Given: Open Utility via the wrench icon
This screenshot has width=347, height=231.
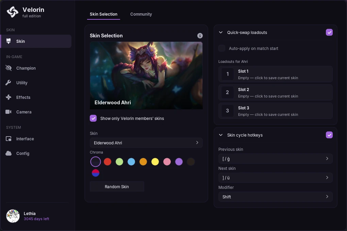Looking at the screenshot, I should (x=9, y=83).
